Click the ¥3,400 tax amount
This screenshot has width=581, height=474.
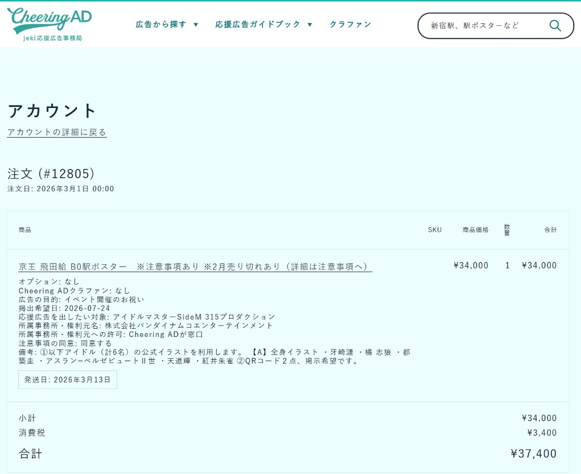pyautogui.click(x=542, y=433)
